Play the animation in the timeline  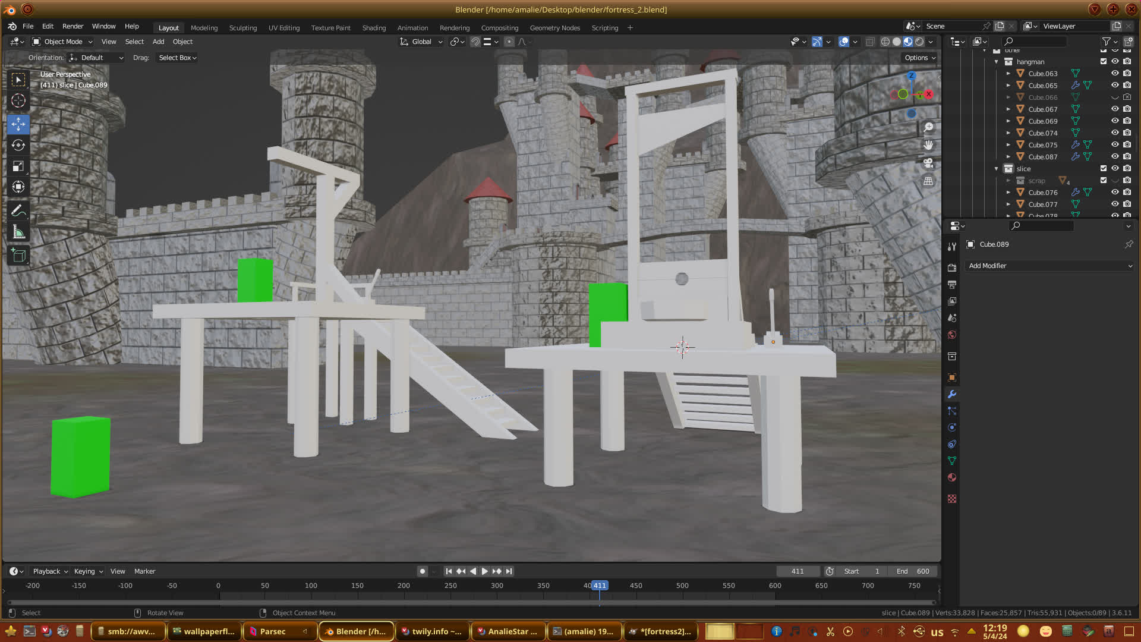pyautogui.click(x=484, y=571)
